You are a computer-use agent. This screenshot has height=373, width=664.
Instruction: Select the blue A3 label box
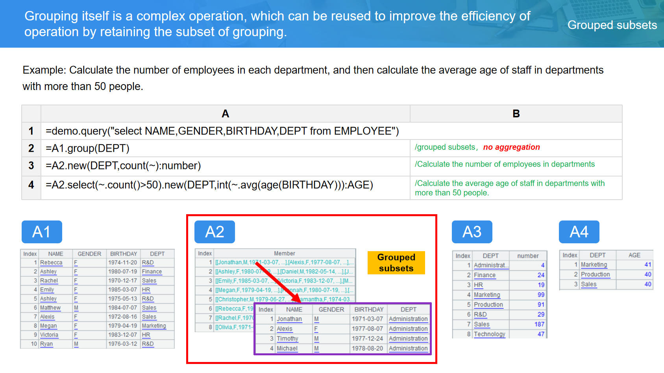(x=472, y=232)
